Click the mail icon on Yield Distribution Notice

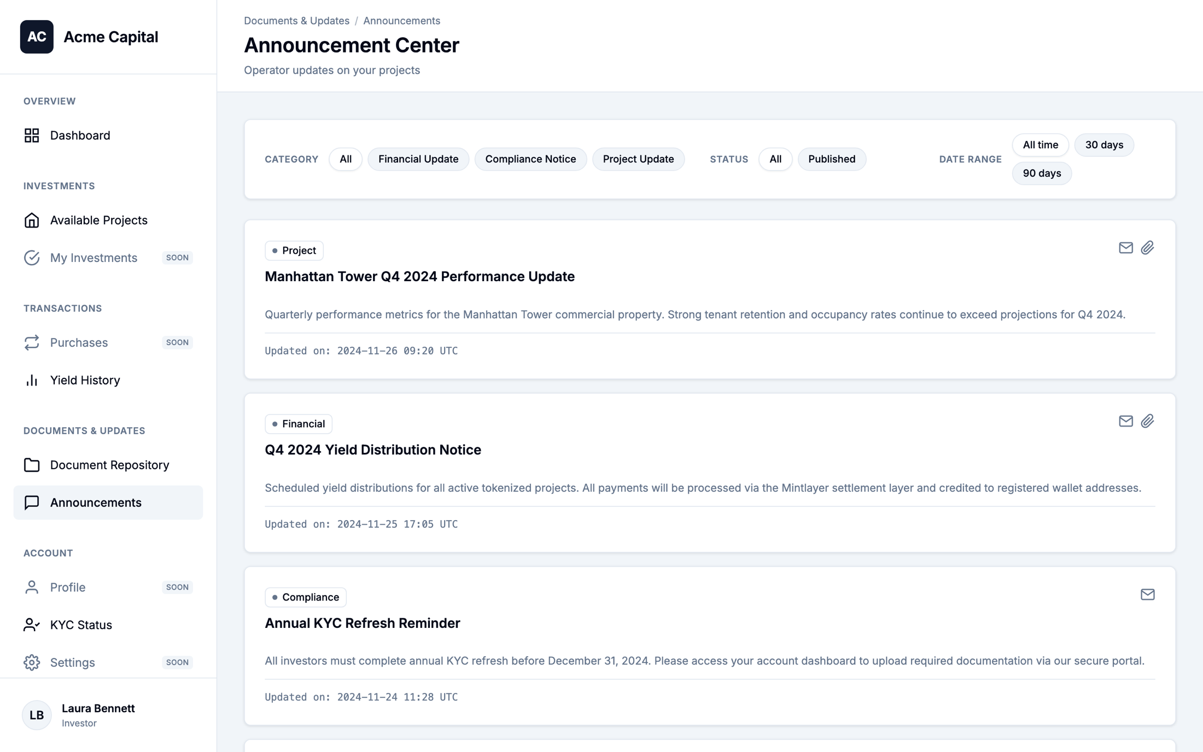tap(1126, 421)
